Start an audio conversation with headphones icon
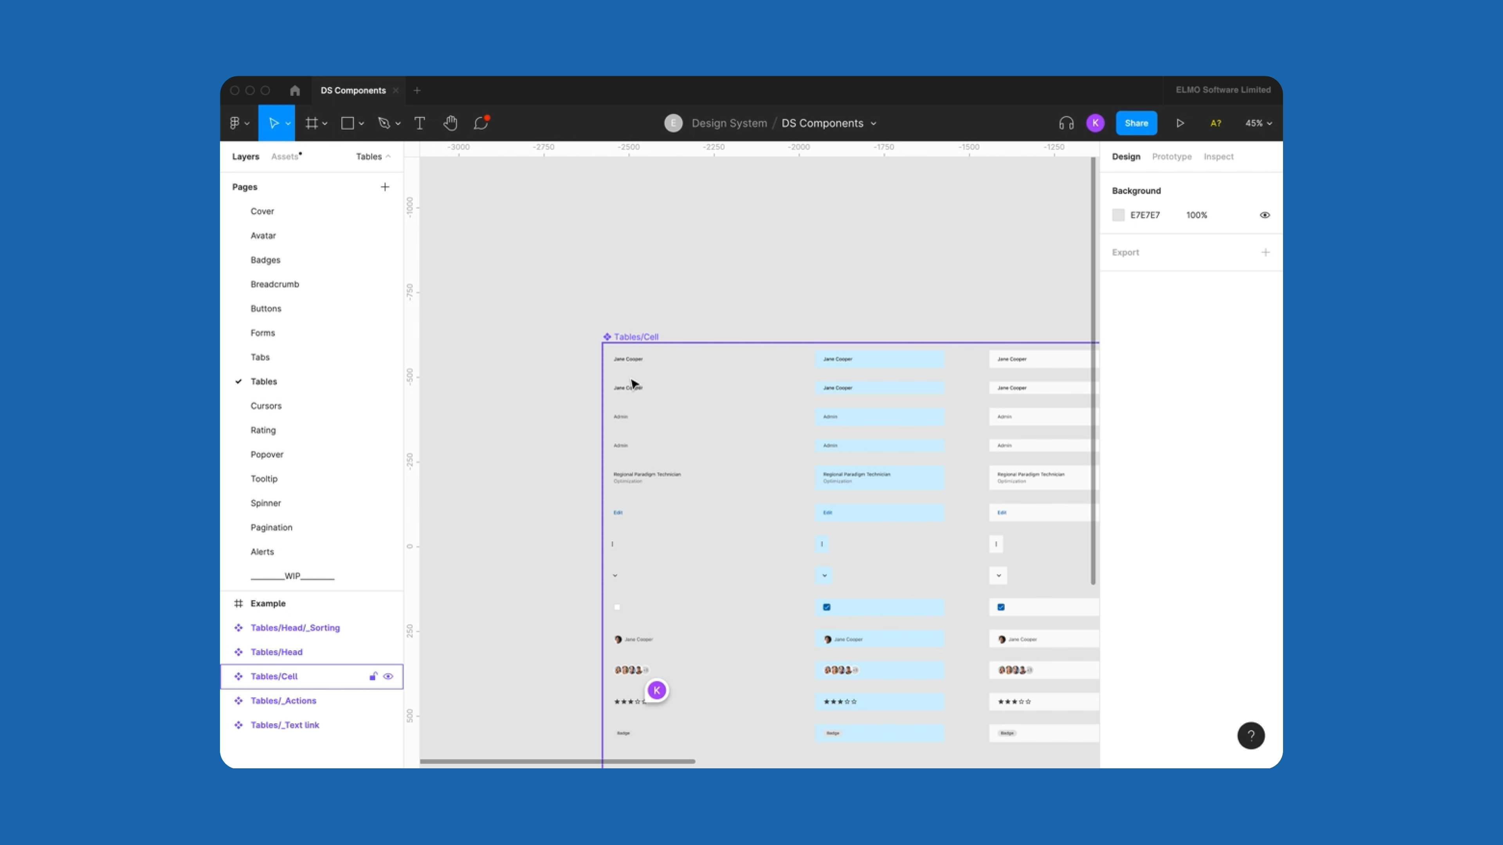The image size is (1503, 845). [1066, 123]
